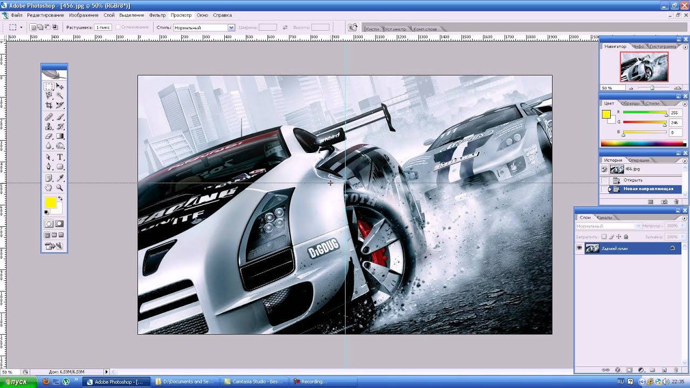The image size is (690, 388).
Task: Toggle visibility eye of background layer
Action: (x=579, y=248)
